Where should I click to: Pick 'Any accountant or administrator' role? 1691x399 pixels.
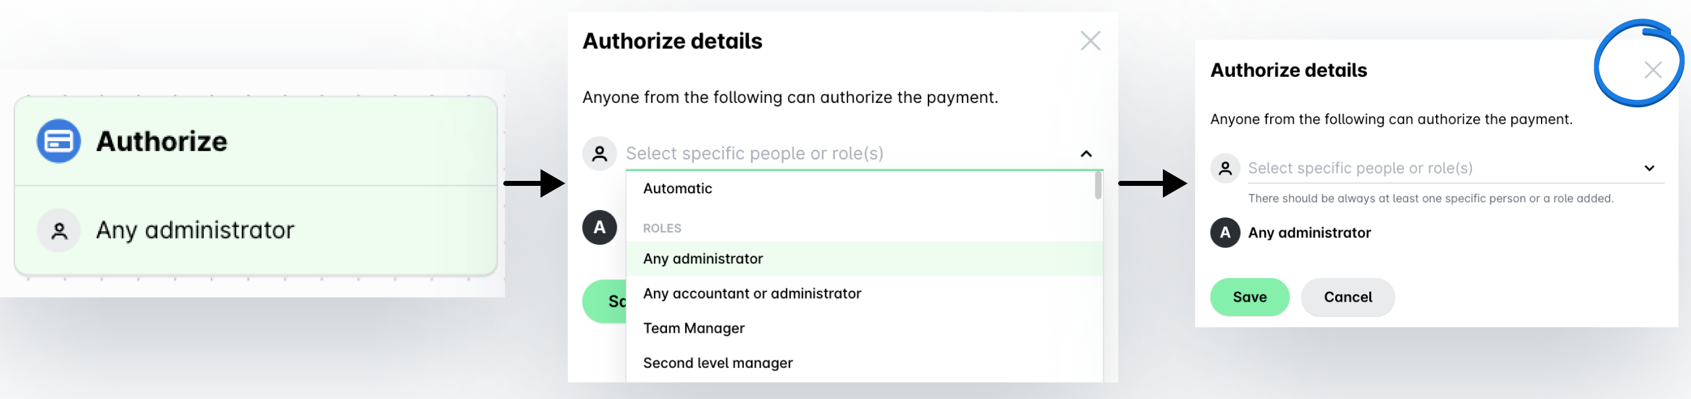tap(752, 293)
